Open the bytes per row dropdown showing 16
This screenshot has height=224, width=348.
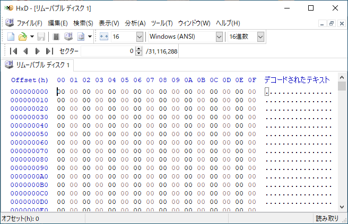pyautogui.click(x=140, y=37)
